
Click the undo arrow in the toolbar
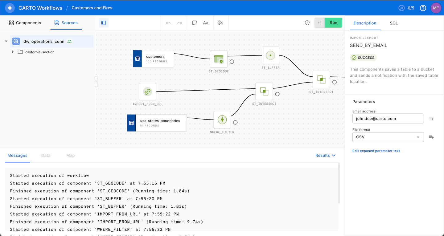tap(168, 22)
